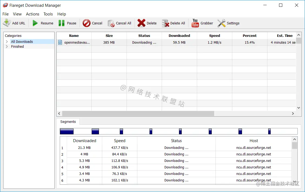The image size is (305, 192).
Task: Click downloads list scroll down arrow
Action: [x=299, y=108]
